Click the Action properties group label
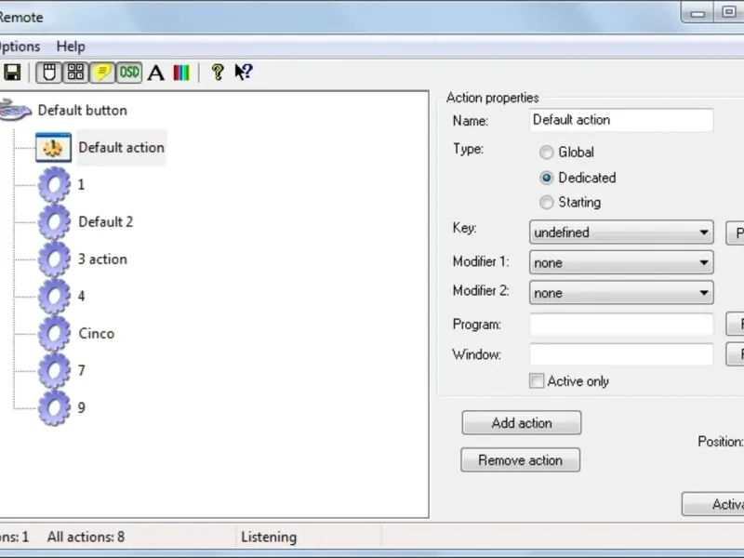 [x=493, y=98]
